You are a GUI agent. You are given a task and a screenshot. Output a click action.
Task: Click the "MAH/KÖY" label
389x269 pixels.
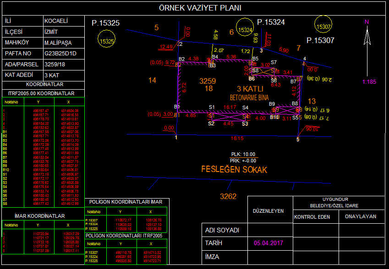click(17, 43)
